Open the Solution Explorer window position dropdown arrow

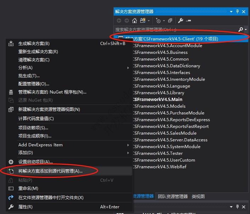click(231, 11)
